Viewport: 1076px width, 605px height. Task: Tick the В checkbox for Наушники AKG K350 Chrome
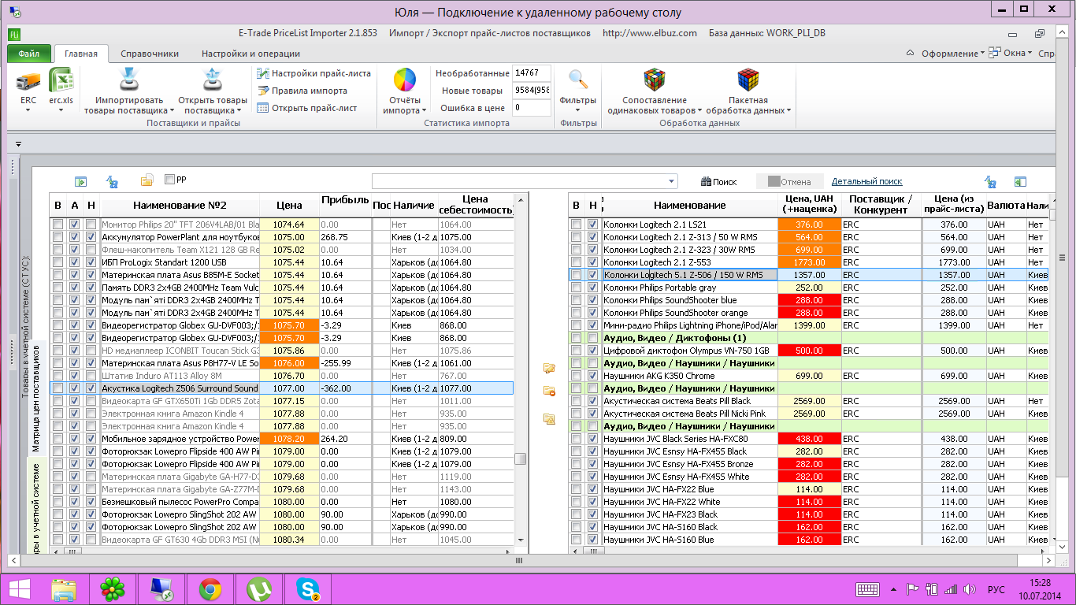tap(577, 376)
